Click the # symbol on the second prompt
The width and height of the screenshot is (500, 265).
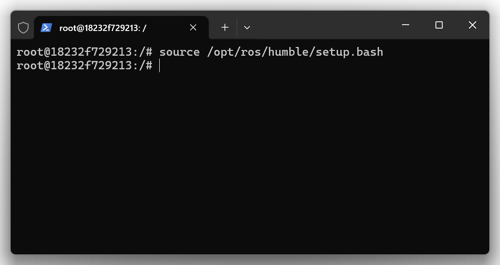click(x=149, y=65)
